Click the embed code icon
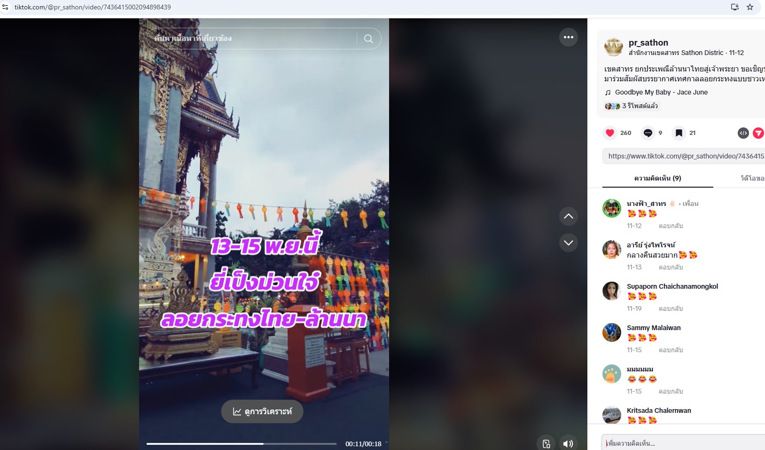The image size is (765, 450). pyautogui.click(x=743, y=133)
